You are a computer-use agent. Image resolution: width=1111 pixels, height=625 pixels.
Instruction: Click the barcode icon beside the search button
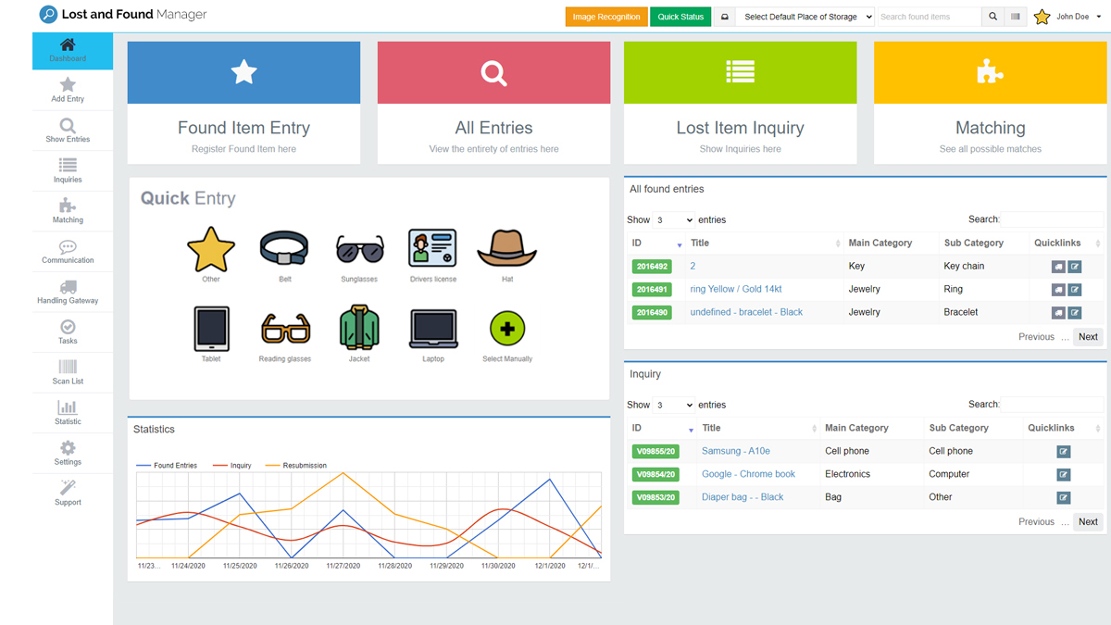click(x=1016, y=17)
